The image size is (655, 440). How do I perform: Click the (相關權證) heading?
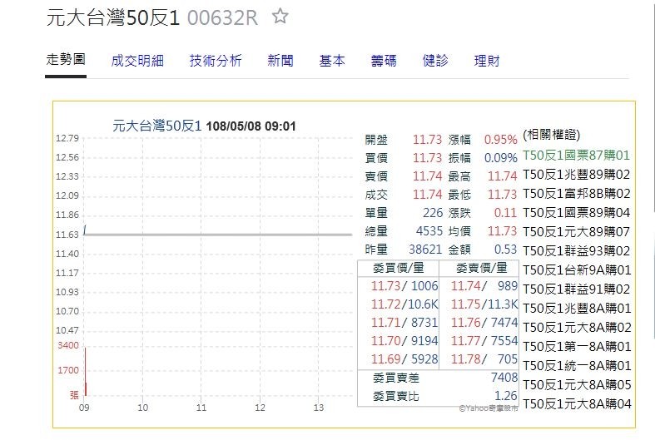551,135
